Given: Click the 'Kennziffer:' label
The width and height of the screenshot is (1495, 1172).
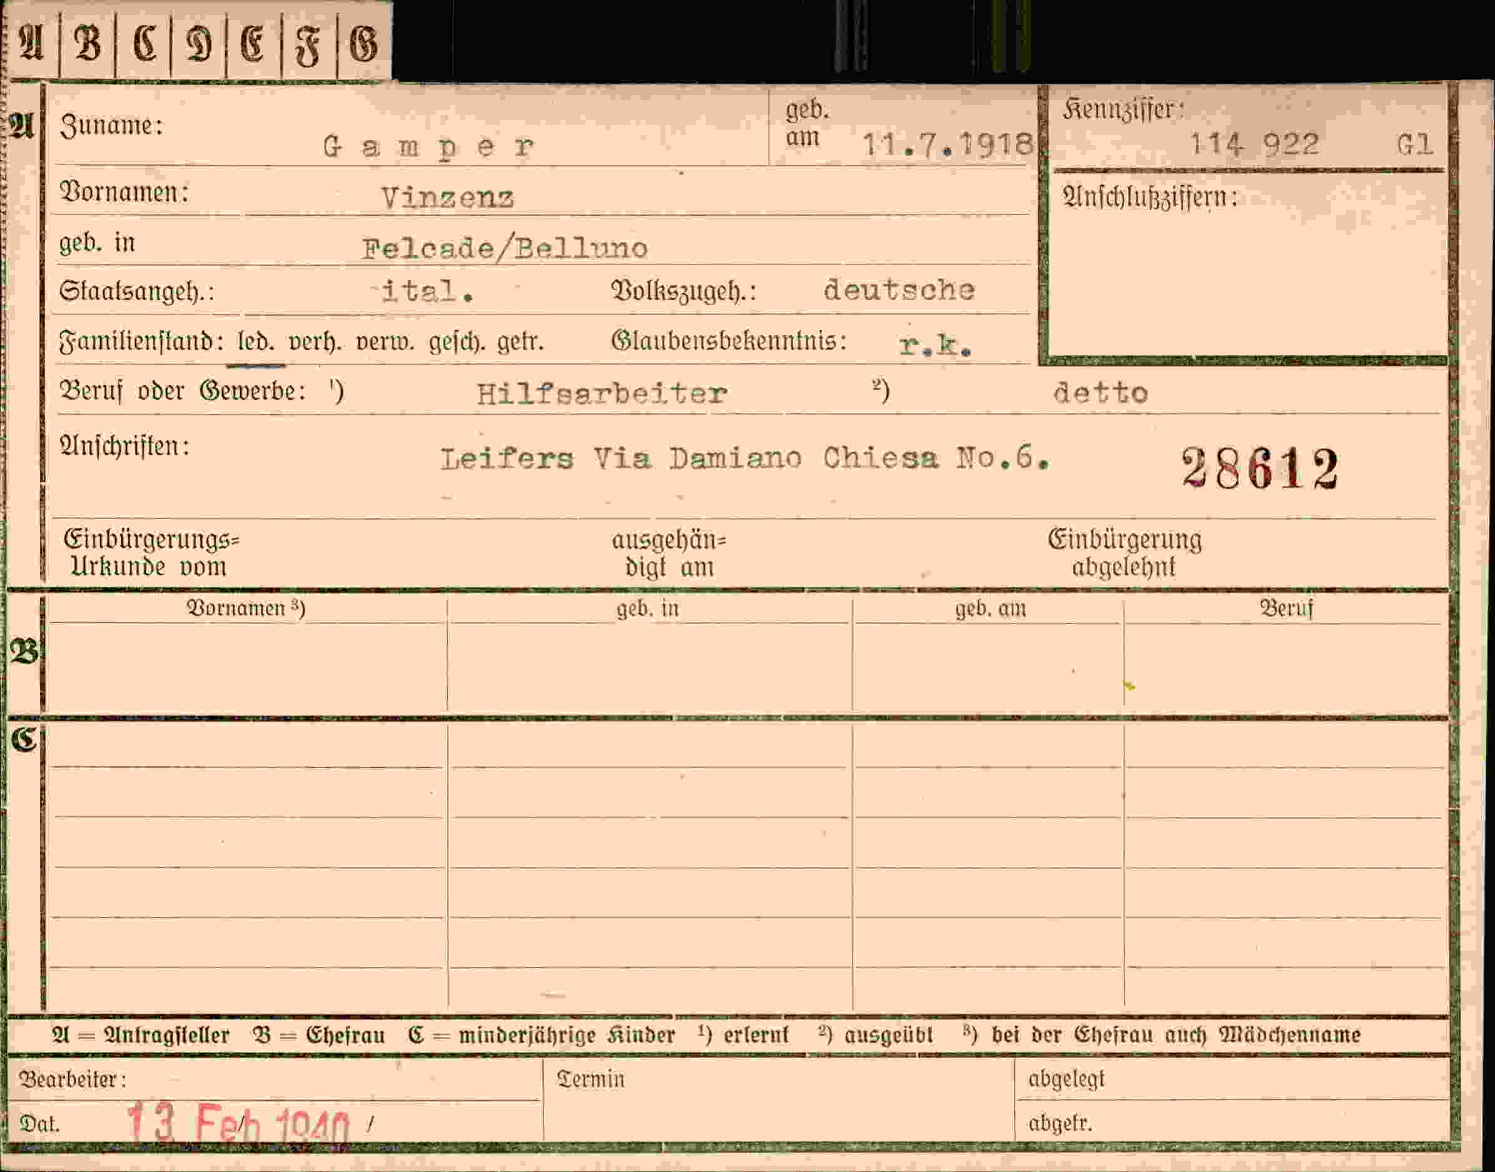Looking at the screenshot, I should coord(1123,110).
